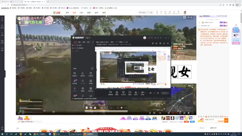Adjust the Douyu player volume slider
Image resolution: width=242 pixels, height=136 pixels.
pyautogui.click(x=161, y=113)
